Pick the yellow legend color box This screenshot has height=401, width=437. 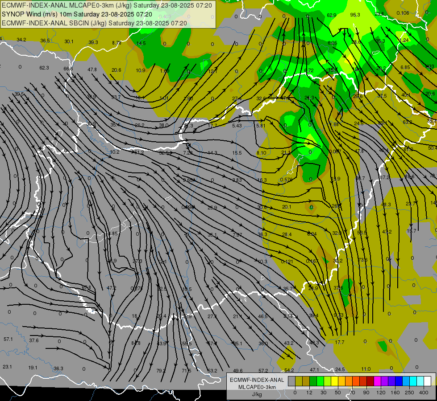pyautogui.click(x=335, y=381)
